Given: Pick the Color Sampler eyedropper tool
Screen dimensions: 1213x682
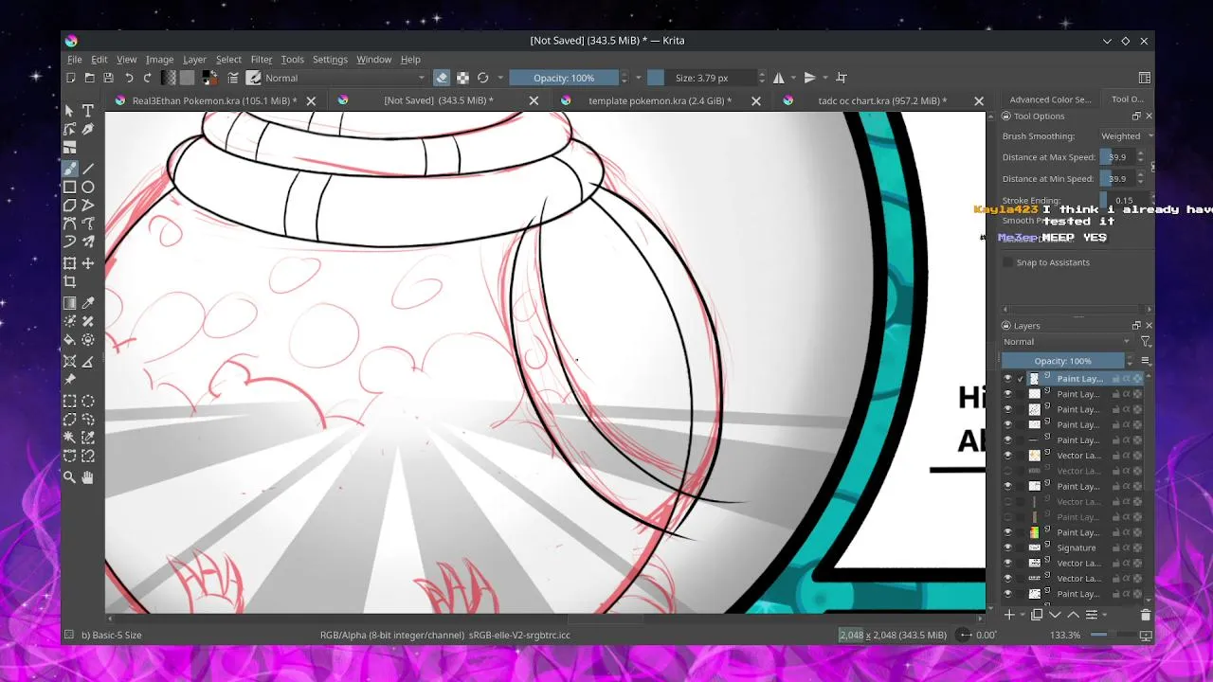Looking at the screenshot, I should (88, 303).
